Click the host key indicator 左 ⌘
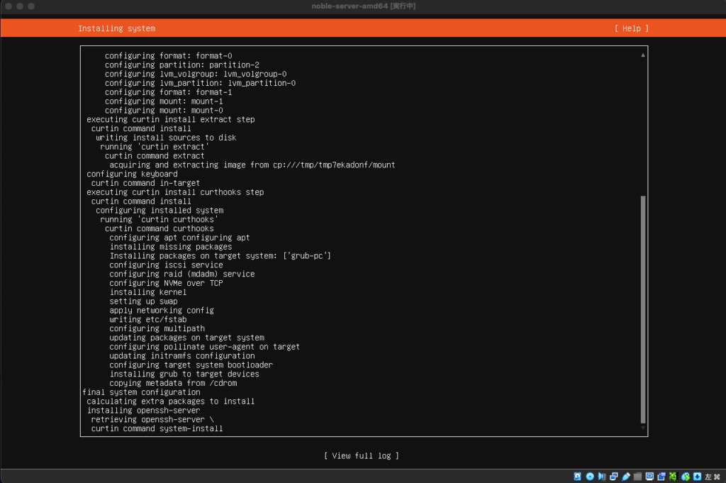Image resolution: width=726 pixels, height=483 pixels. coord(713,477)
